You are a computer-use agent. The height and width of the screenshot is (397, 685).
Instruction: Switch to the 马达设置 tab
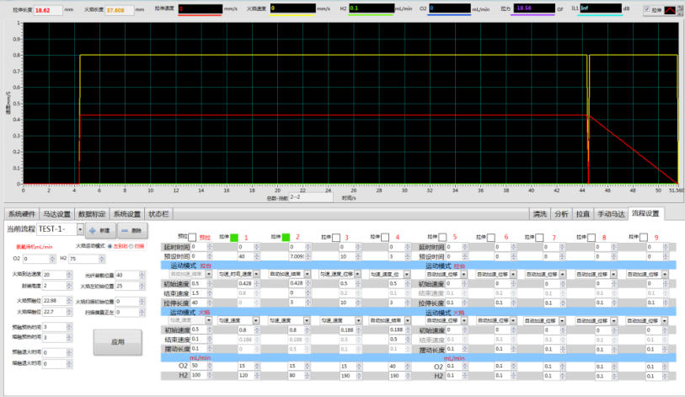coord(57,214)
